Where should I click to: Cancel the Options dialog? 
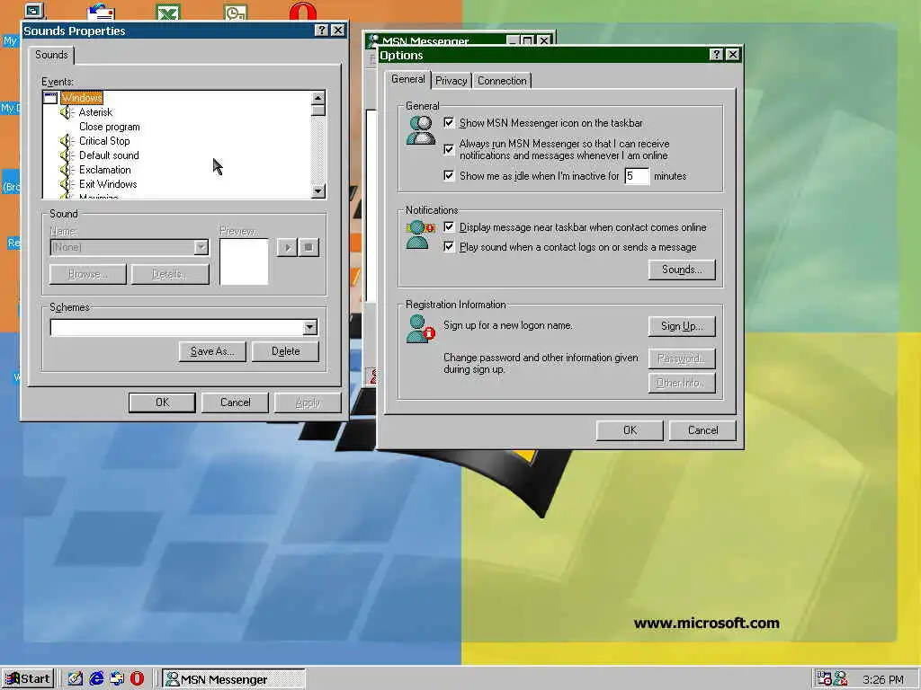[702, 430]
